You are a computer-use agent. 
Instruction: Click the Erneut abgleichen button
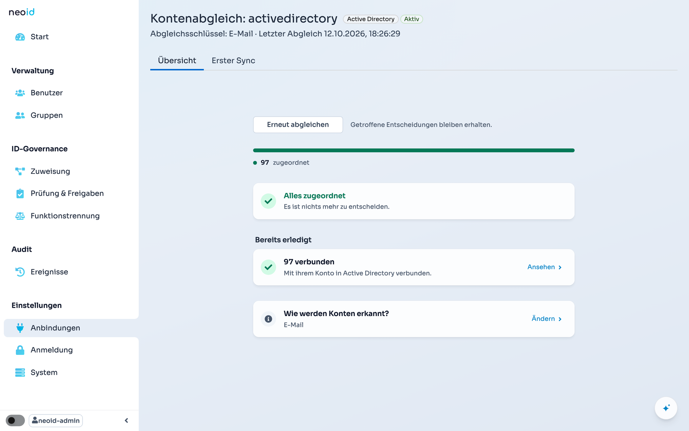pos(298,125)
